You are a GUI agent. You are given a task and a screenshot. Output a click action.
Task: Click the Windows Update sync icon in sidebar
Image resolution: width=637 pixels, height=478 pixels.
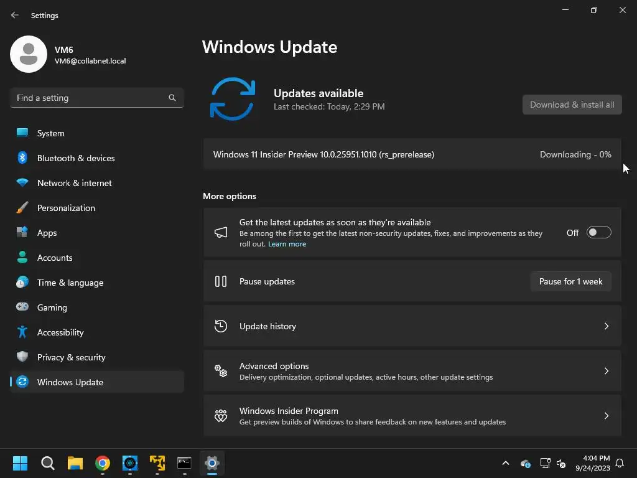(x=22, y=382)
